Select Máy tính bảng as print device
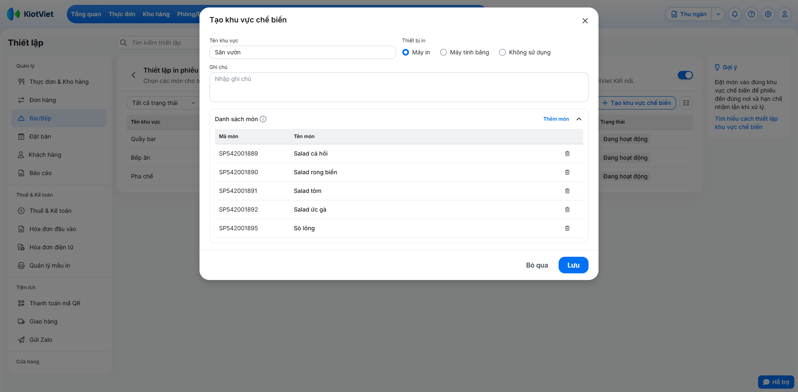This screenshot has width=798, height=392. point(443,52)
